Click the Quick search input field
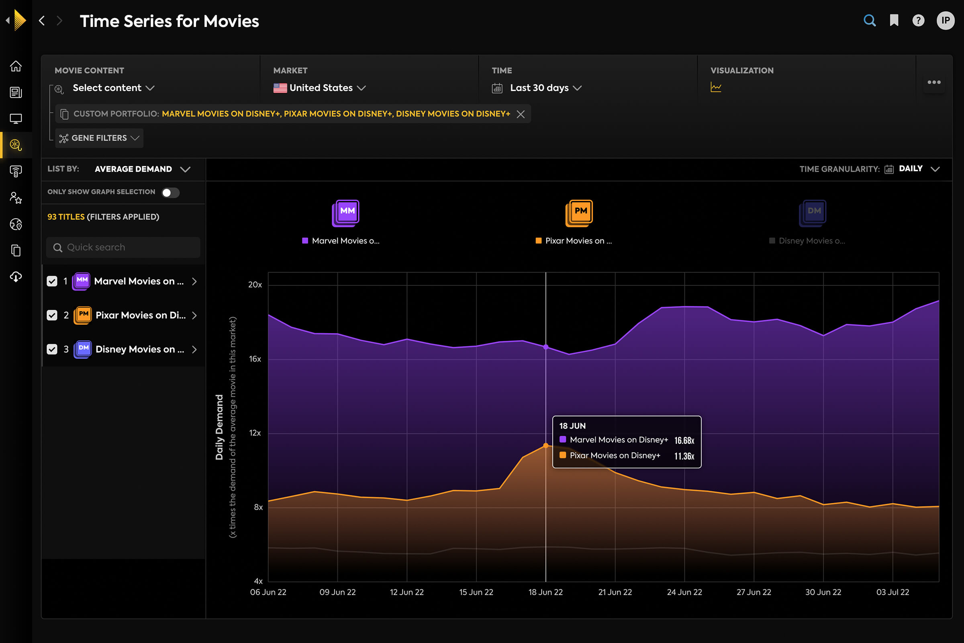This screenshot has height=643, width=964. pyautogui.click(x=123, y=247)
